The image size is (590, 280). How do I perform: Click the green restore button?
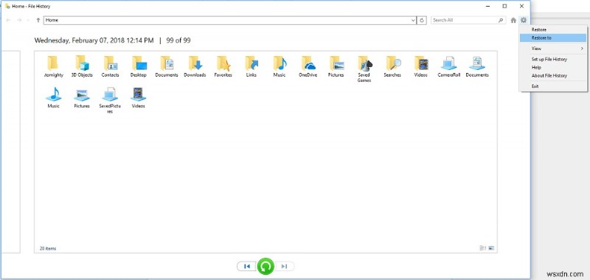(265, 267)
